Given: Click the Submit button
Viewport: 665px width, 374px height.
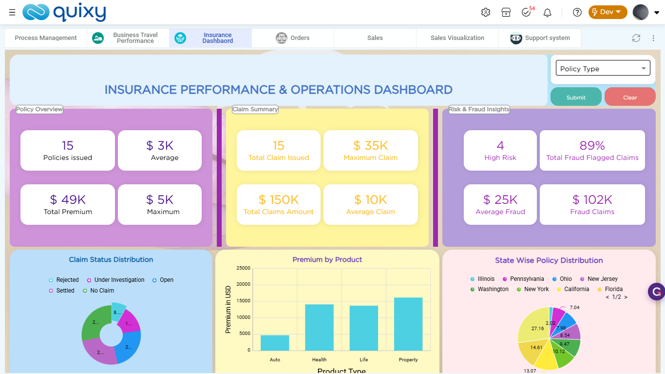Looking at the screenshot, I should click(x=576, y=97).
